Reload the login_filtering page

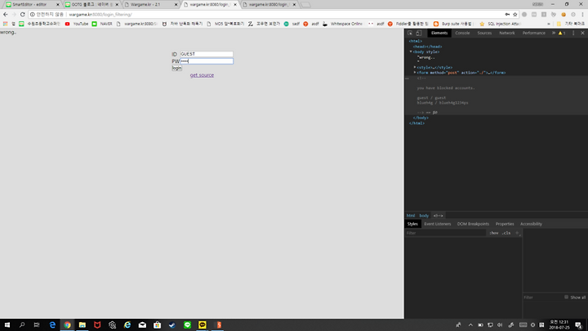click(23, 14)
